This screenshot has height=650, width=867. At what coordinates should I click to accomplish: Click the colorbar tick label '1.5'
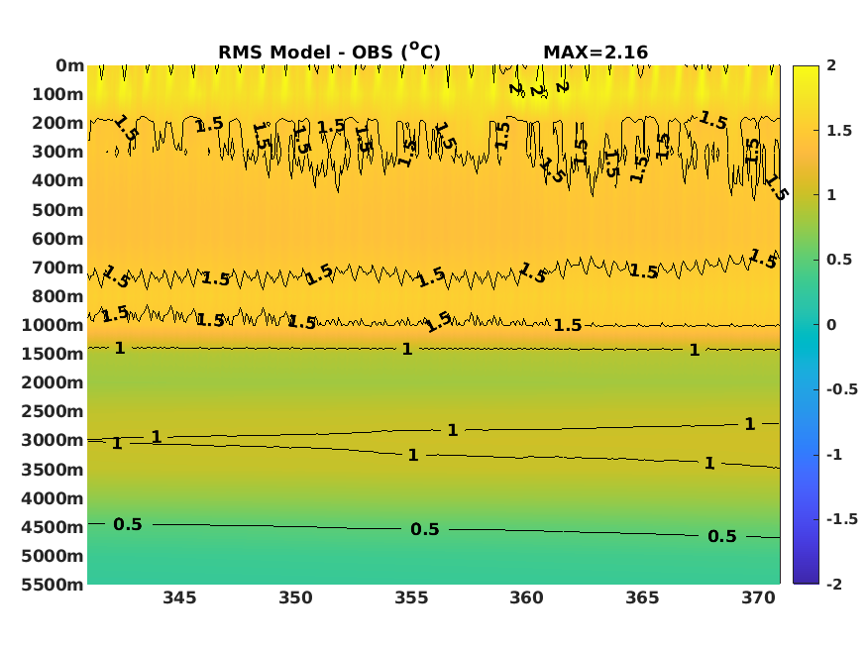coord(839,131)
